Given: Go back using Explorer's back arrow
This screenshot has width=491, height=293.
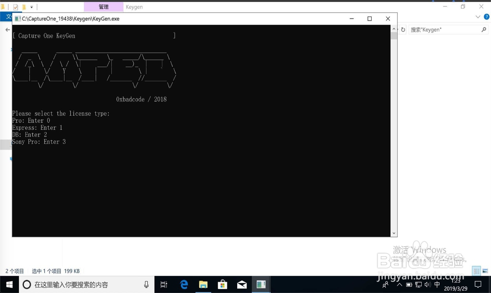Looking at the screenshot, I should [7, 30].
